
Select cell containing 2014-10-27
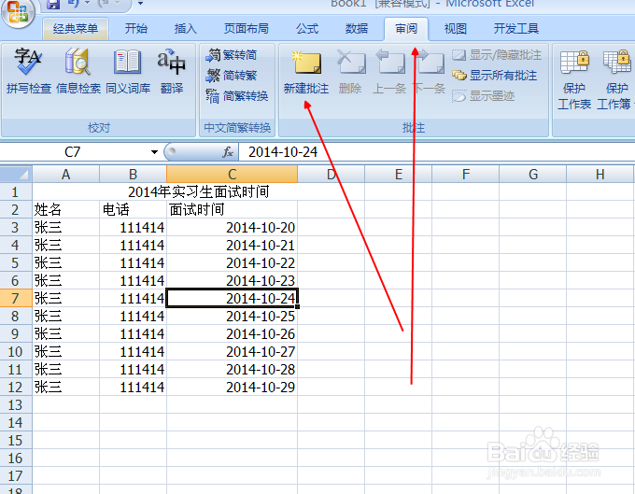coord(232,351)
